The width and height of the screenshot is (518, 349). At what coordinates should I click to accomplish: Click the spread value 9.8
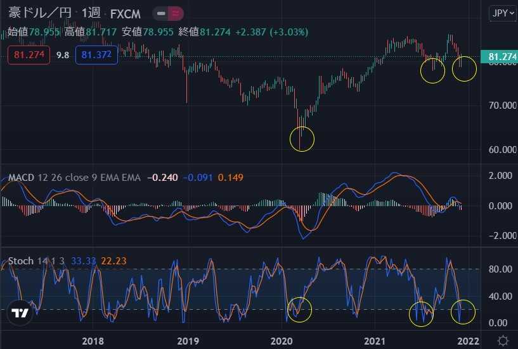63,55
